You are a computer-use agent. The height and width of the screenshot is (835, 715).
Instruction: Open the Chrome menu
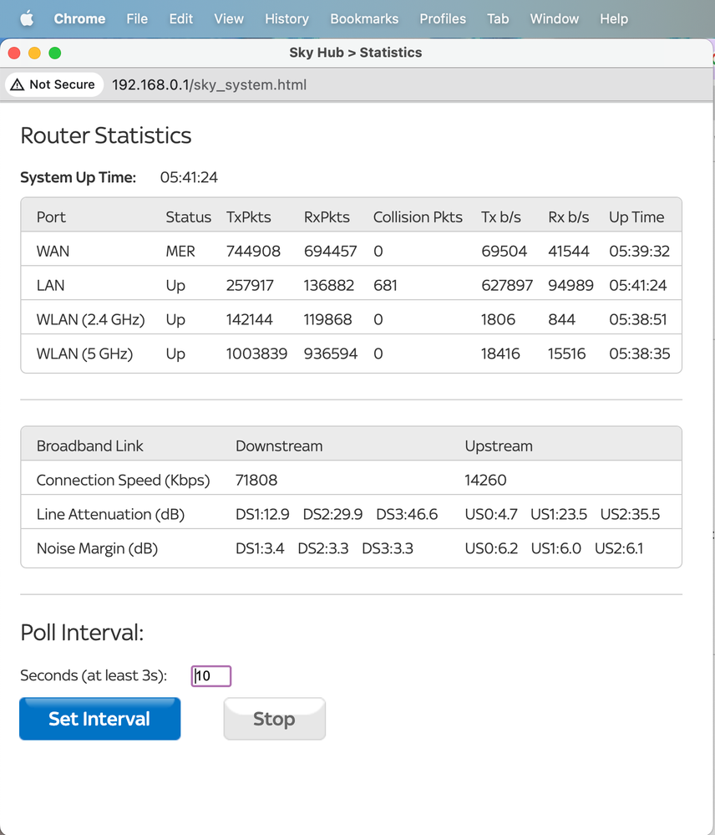point(79,18)
